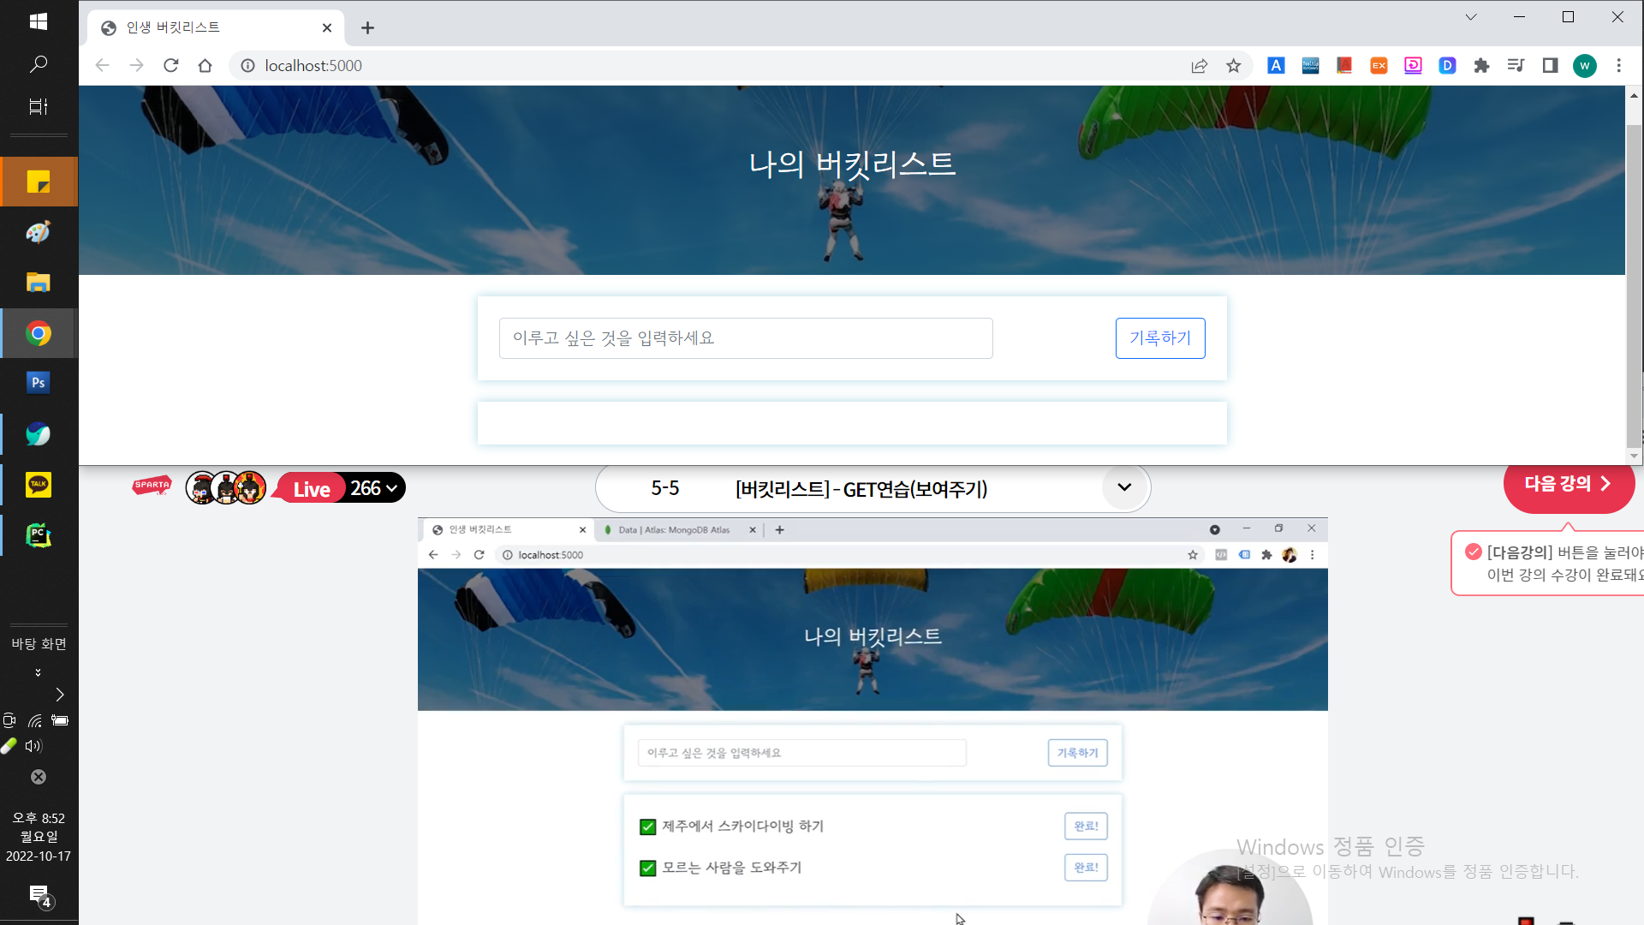
Task: Share this page via the share icon
Action: pos(1200,66)
